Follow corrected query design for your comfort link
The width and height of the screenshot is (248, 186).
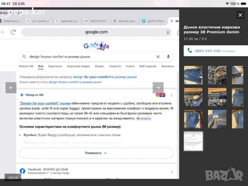(105, 77)
